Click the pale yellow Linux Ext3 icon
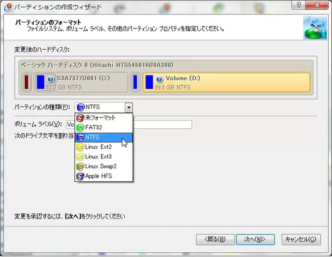Image resolution: width=332 pixels, height=257 pixels. (x=80, y=157)
